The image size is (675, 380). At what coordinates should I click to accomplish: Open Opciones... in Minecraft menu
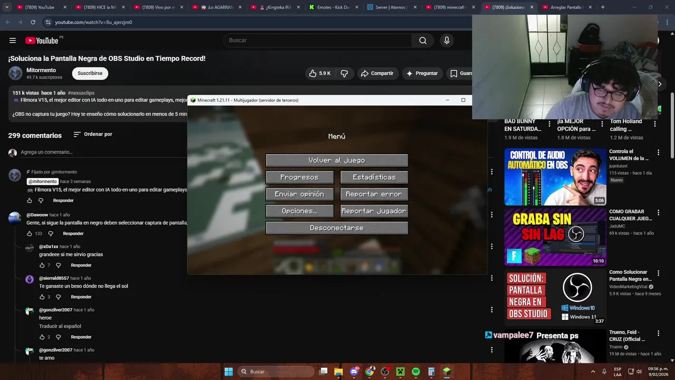coord(300,211)
